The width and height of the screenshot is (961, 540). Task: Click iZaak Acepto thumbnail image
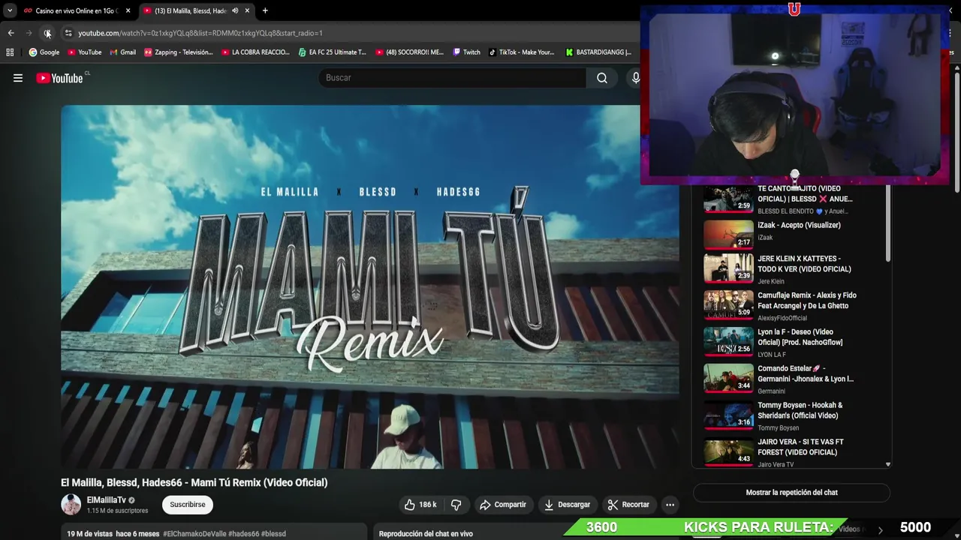click(x=728, y=234)
